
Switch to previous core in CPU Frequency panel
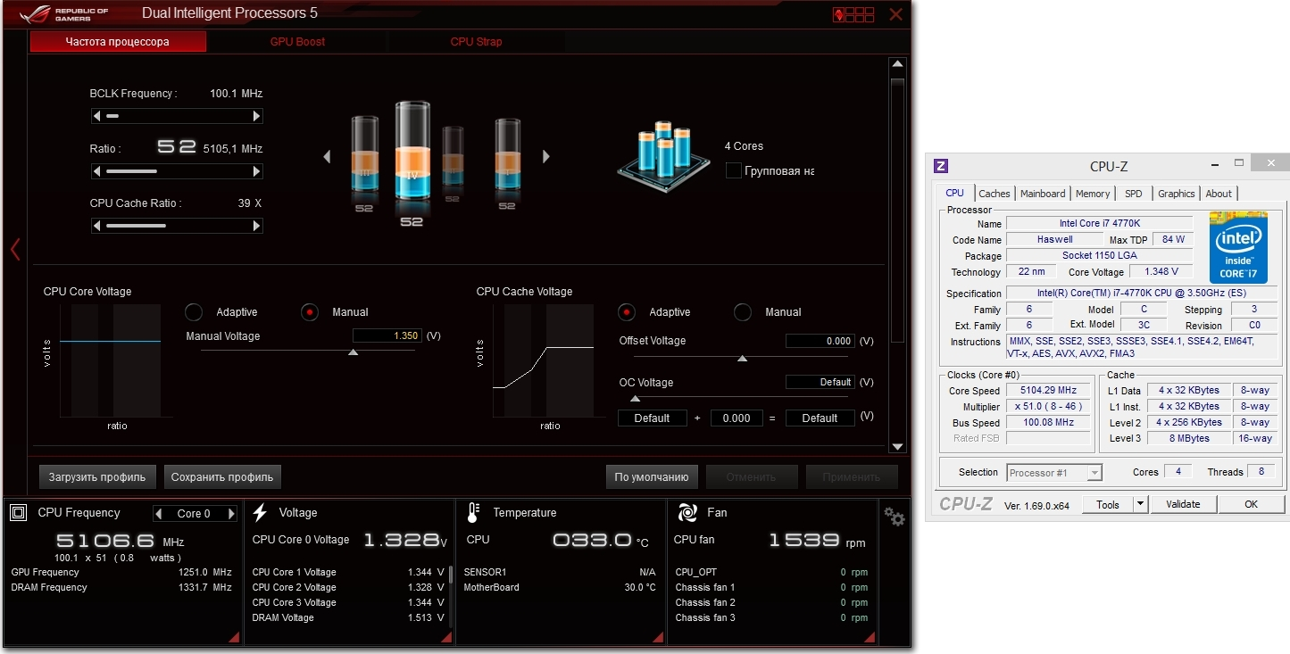[159, 513]
